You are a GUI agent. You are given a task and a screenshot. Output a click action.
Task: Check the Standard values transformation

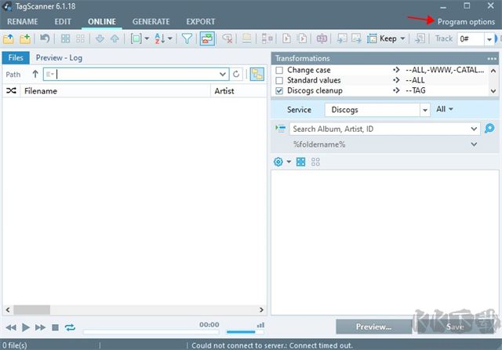279,80
